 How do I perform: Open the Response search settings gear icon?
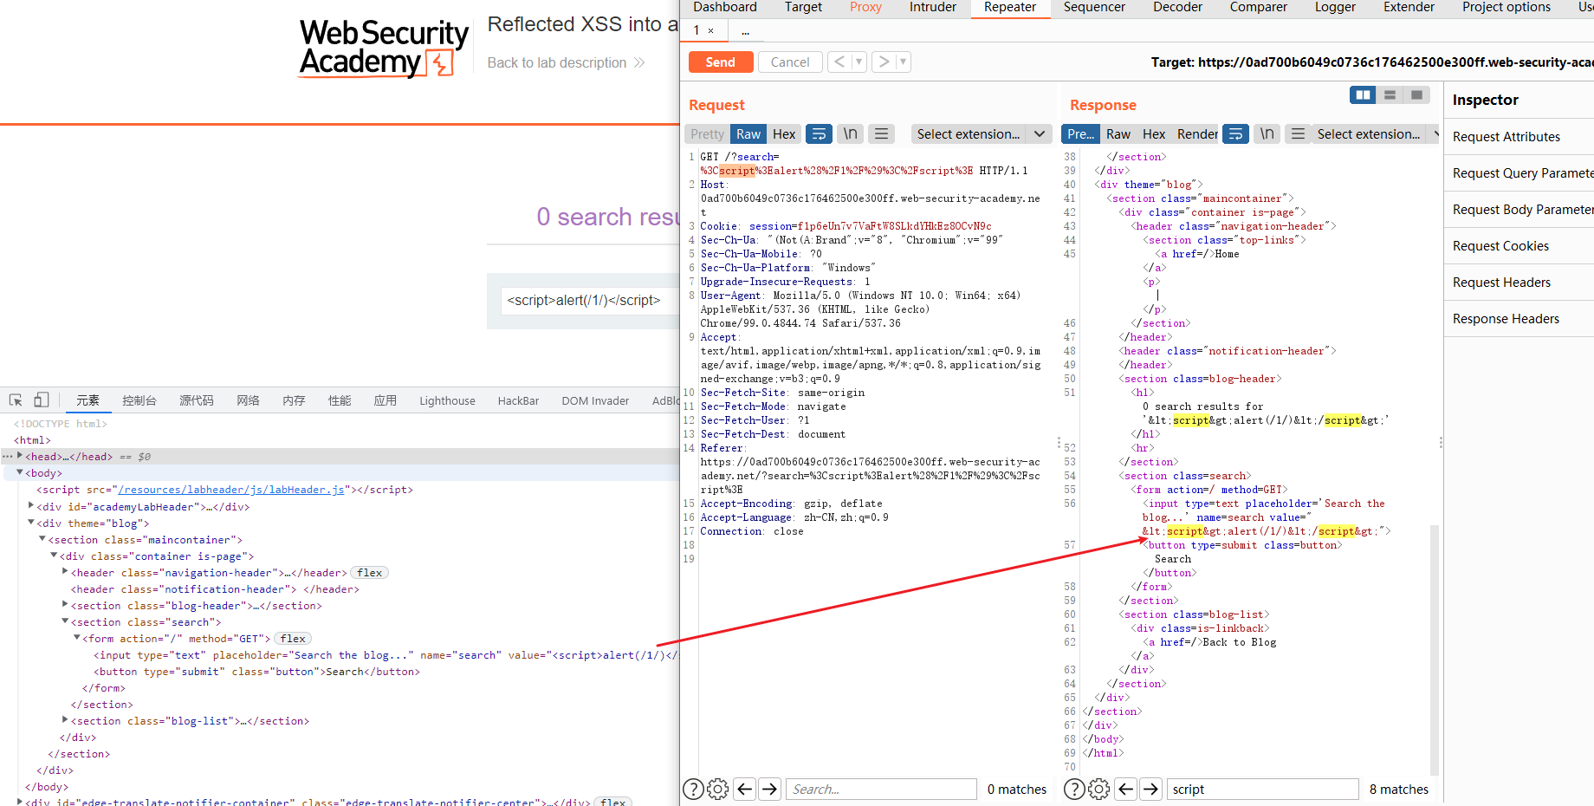[1098, 789]
